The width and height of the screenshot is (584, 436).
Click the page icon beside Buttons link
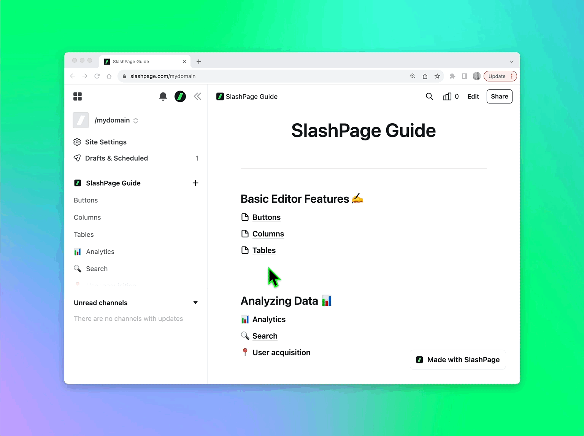[245, 217]
